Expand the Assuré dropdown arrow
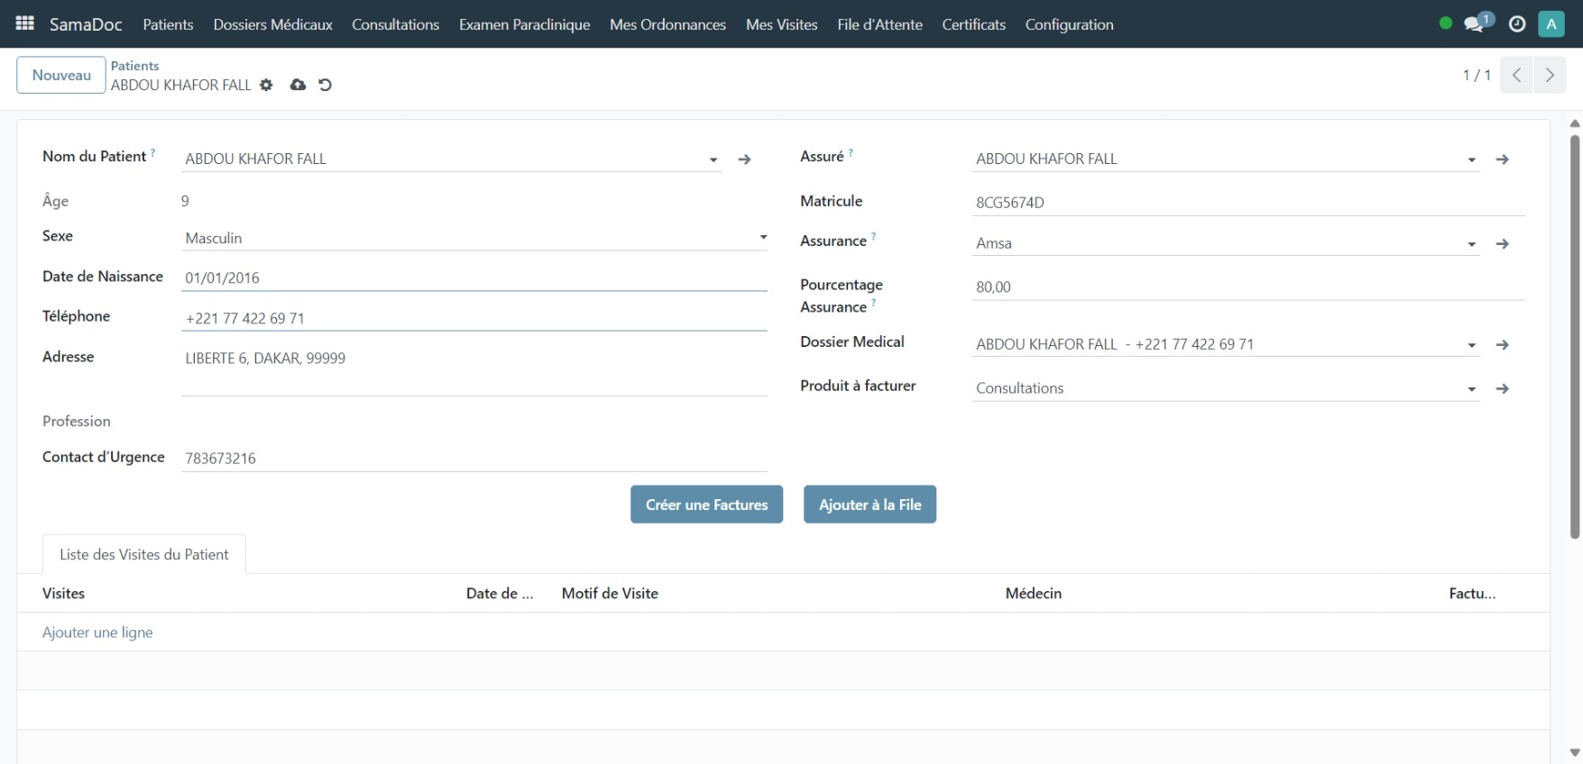Viewport: 1583px width, 764px height. (1471, 159)
